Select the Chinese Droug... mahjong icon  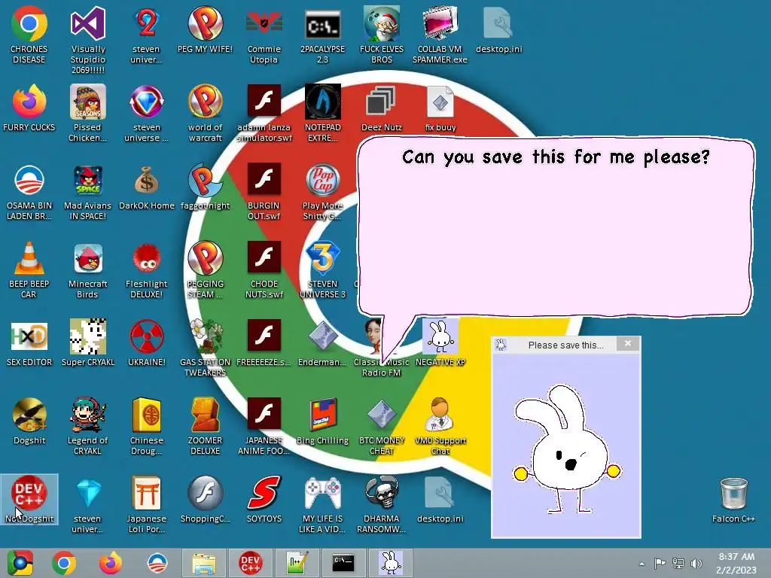point(147,415)
